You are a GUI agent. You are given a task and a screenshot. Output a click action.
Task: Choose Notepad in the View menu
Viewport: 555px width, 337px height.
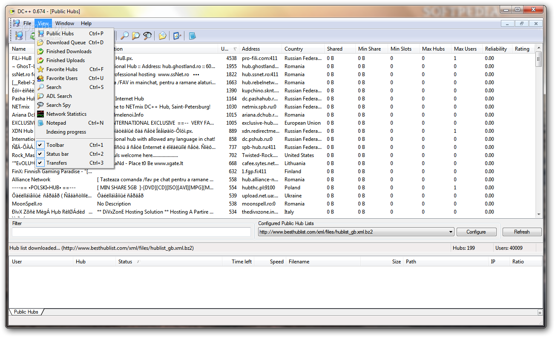[x=74, y=123]
